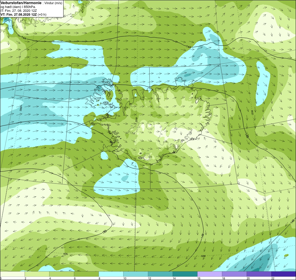
Task: Click the teal 12–14 m/s legend swatch
Action: pyautogui.click(x=160, y=274)
